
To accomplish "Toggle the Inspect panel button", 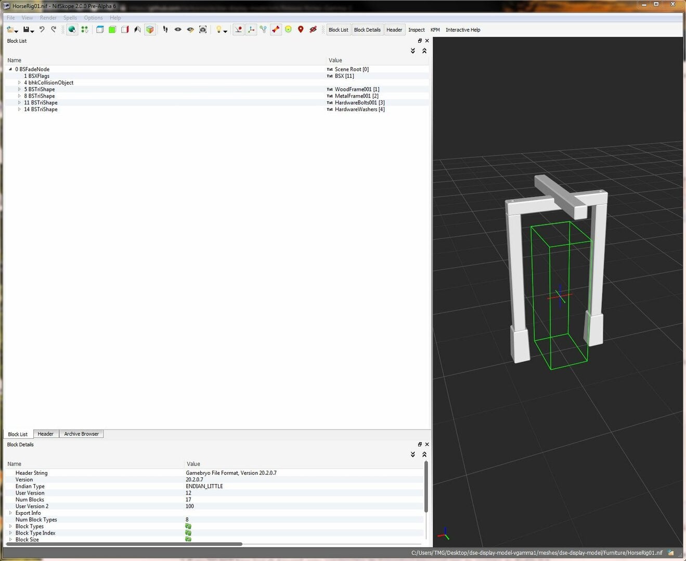I will point(416,30).
